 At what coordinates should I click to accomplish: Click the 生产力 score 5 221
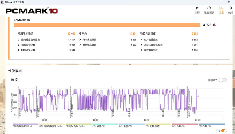click(x=133, y=33)
